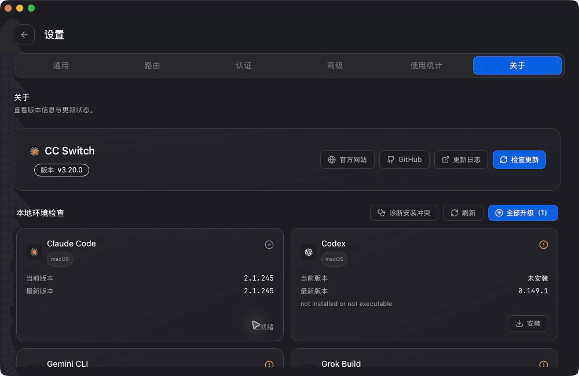The height and width of the screenshot is (376, 579).
Task: Click the Gemini CLI card title
Action: 68,364
